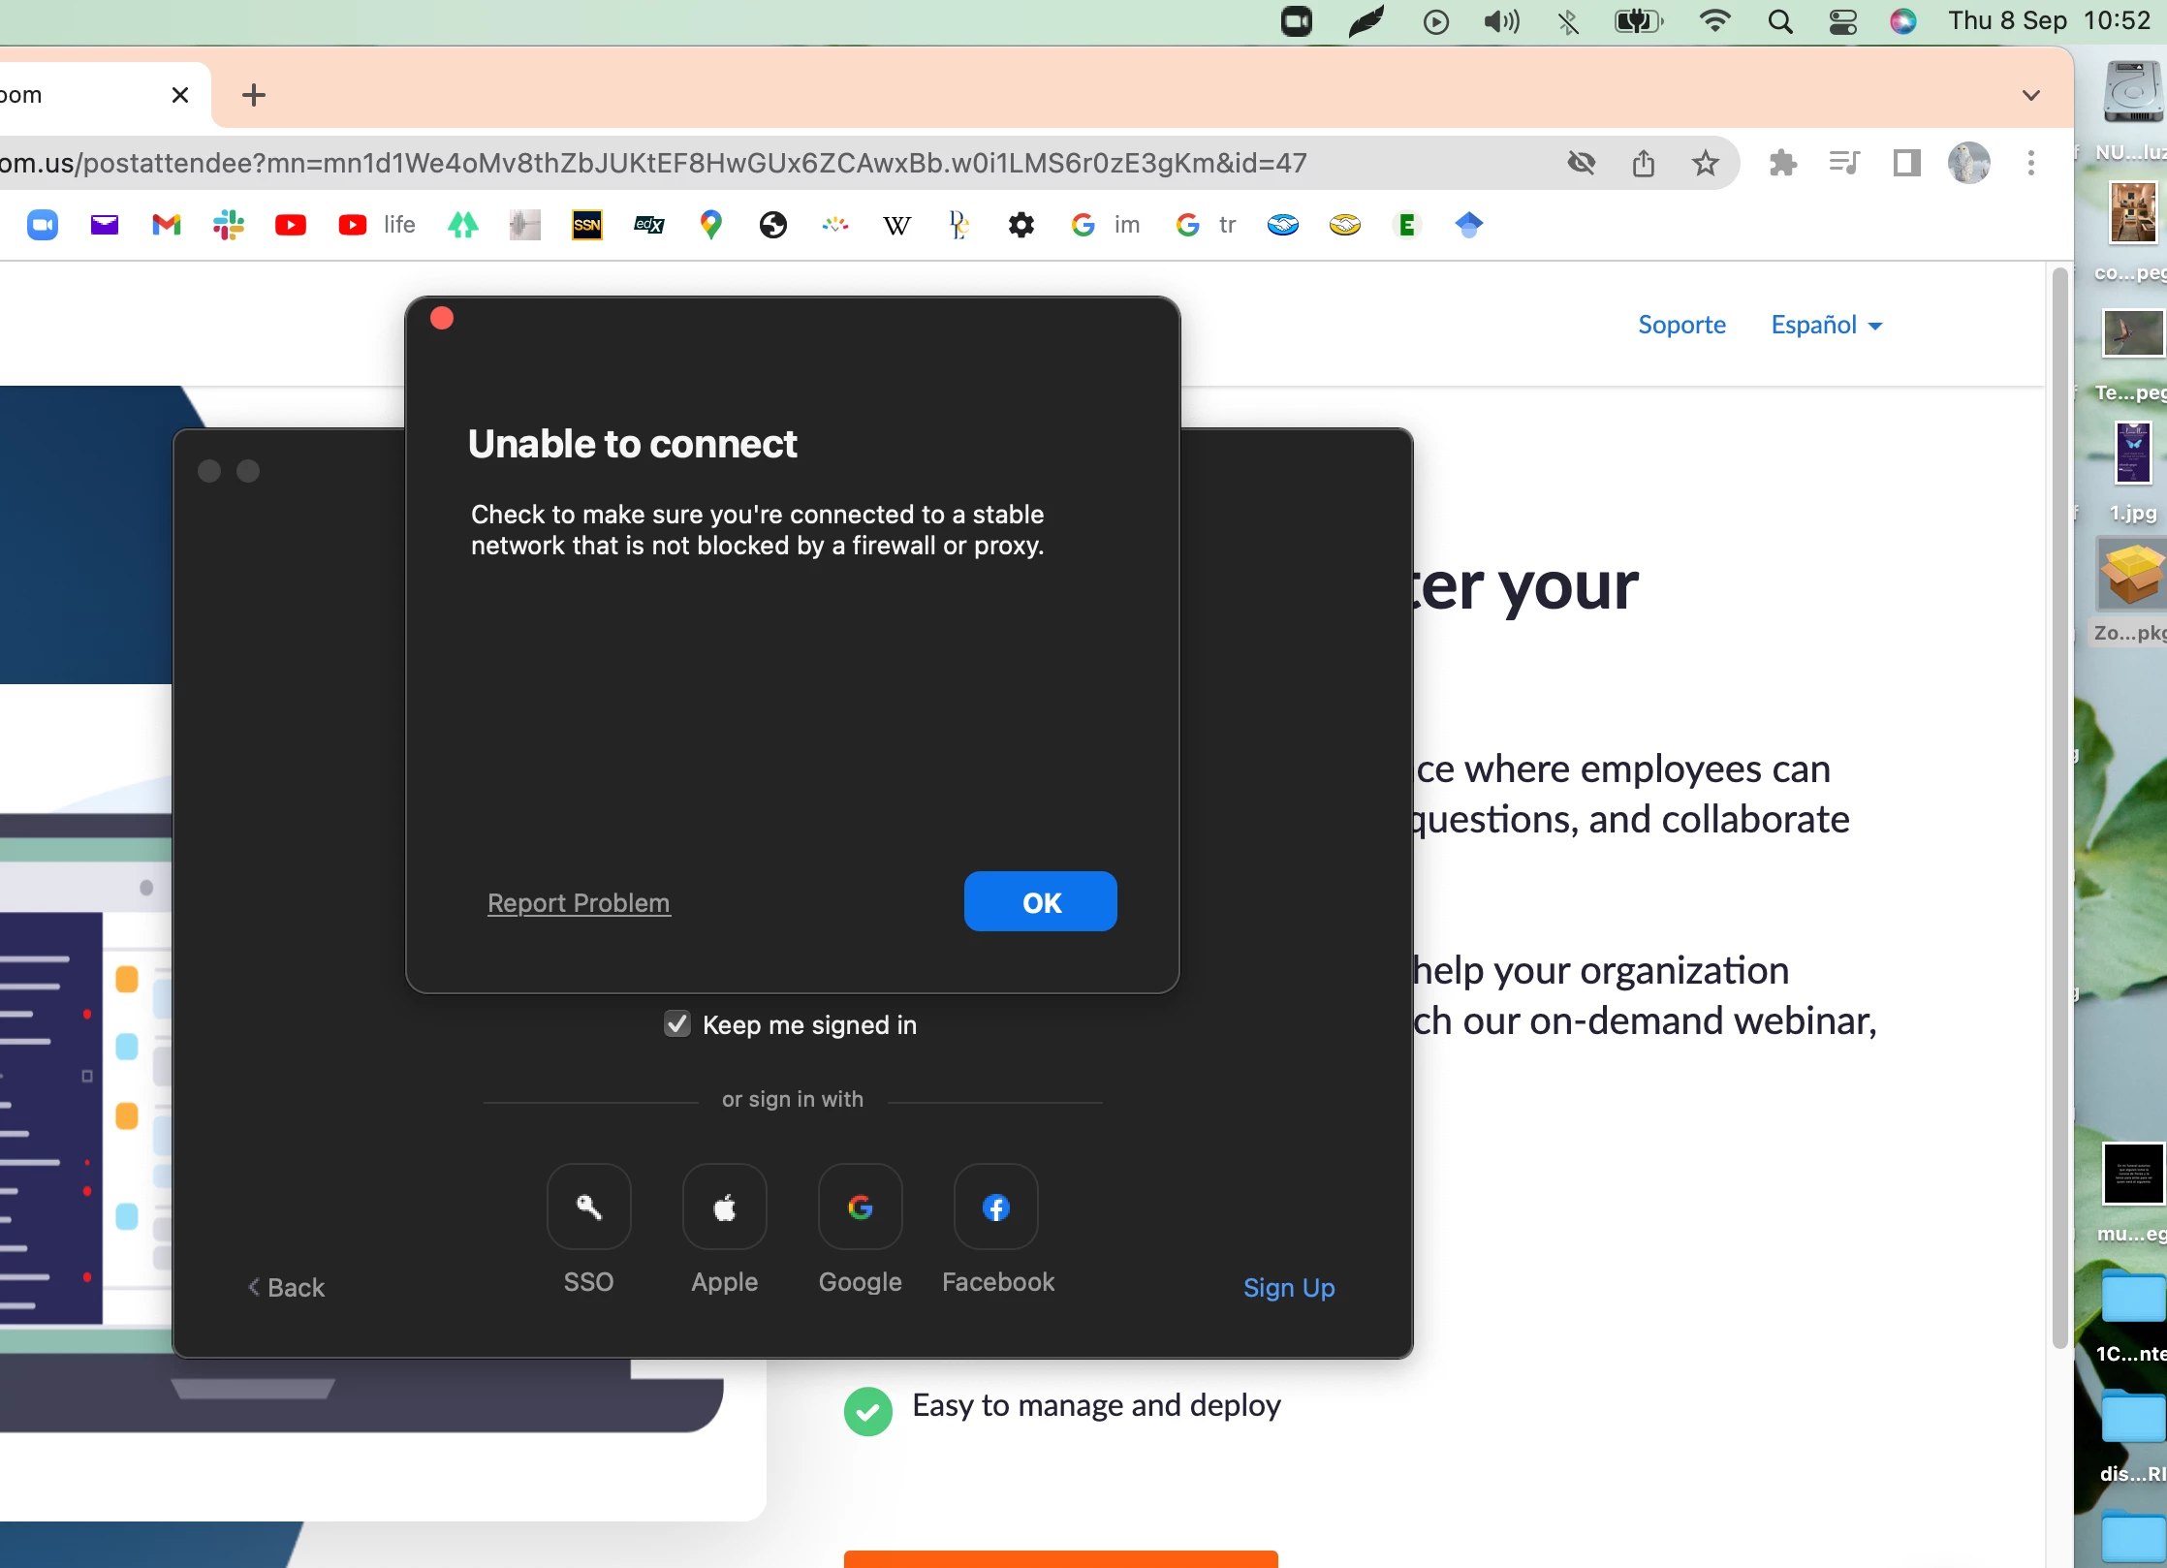
Task: Open macOS Control Center toggles
Action: point(1842,21)
